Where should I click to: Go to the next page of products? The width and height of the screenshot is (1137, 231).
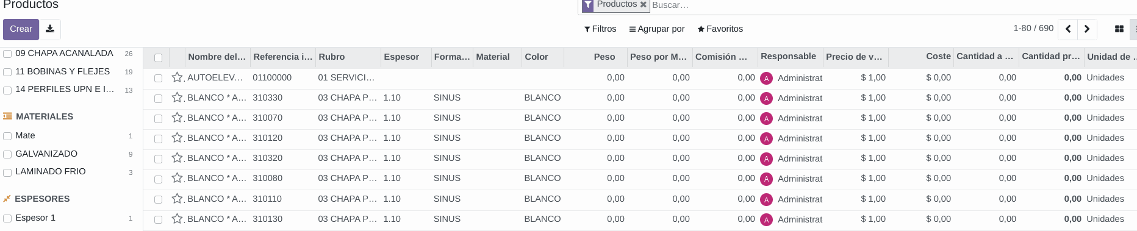tap(1087, 29)
